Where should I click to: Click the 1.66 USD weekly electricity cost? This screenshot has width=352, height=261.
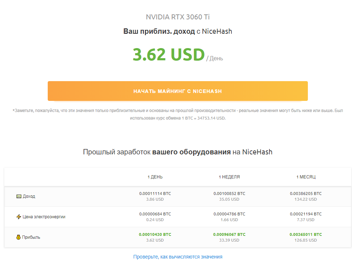tap(229, 220)
